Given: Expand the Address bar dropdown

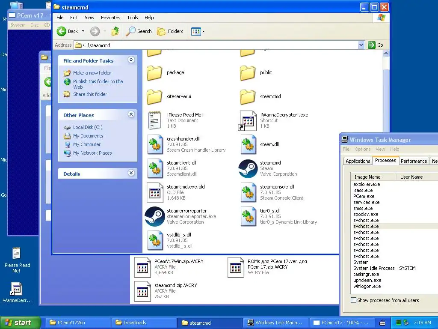Looking at the screenshot, I should (x=361, y=45).
